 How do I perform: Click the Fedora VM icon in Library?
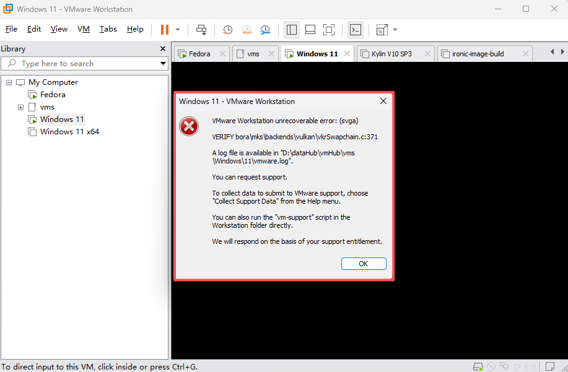pos(32,95)
